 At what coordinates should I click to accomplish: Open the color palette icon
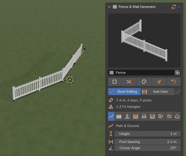[x=144, y=82]
